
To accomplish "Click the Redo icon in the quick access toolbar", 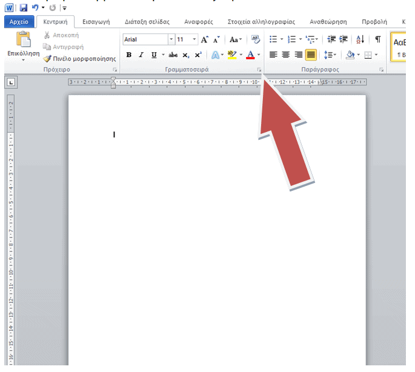I will tap(53, 8).
